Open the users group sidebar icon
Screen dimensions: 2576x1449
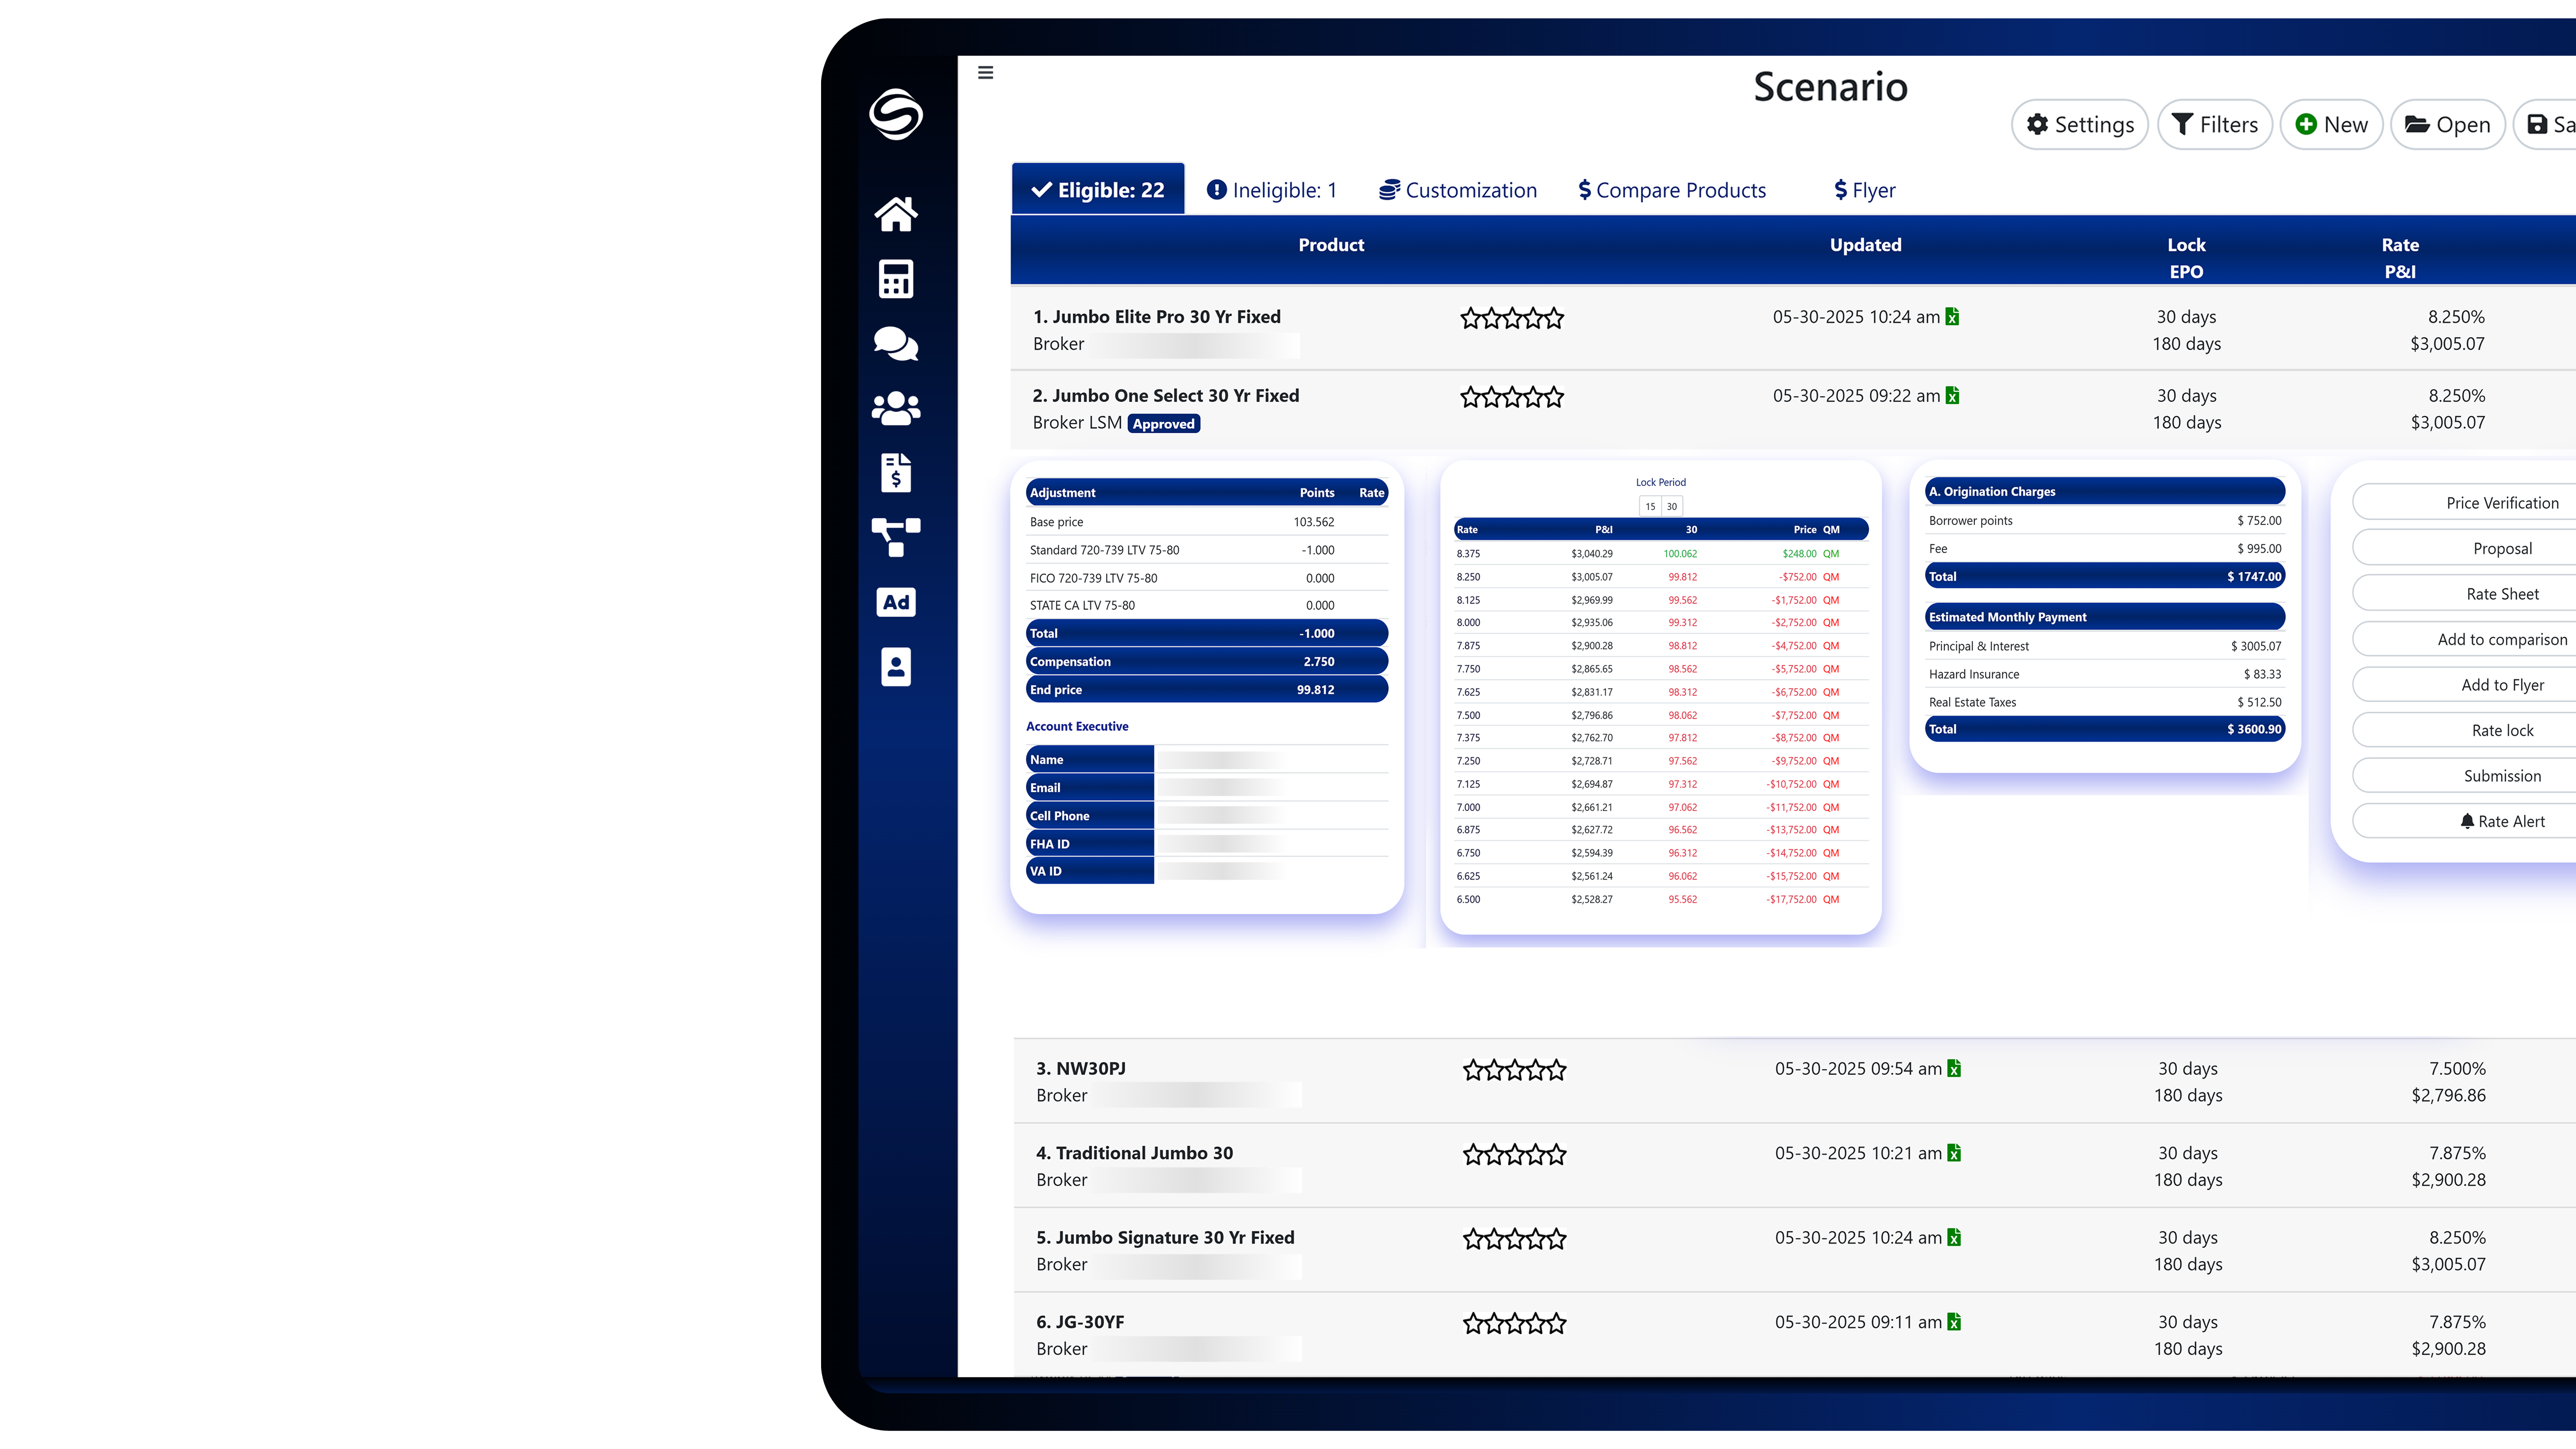[x=896, y=408]
